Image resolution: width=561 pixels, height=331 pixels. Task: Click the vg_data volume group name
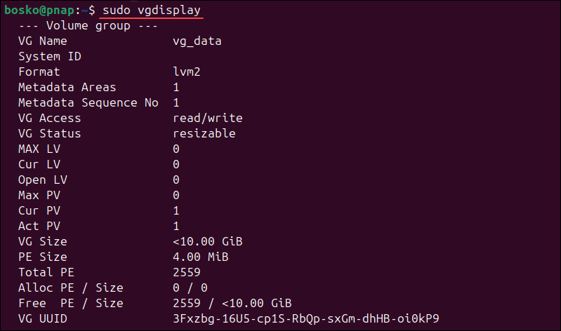[197, 41]
